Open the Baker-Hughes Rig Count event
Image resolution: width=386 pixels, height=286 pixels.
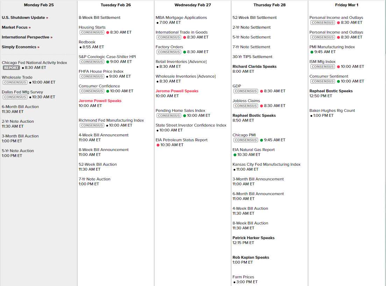click(332, 110)
